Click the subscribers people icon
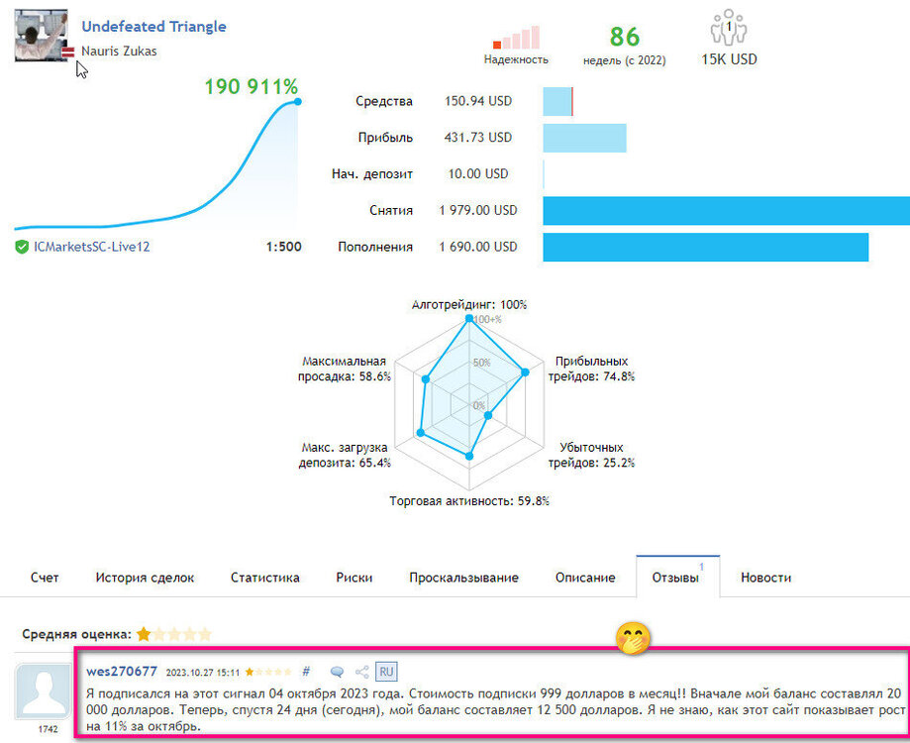 (729, 28)
